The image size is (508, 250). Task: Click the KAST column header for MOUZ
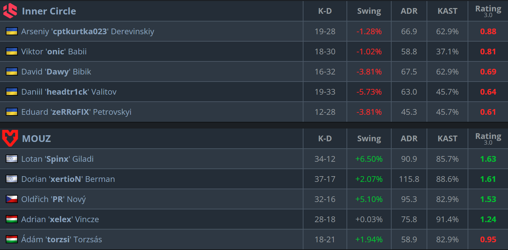(447, 139)
